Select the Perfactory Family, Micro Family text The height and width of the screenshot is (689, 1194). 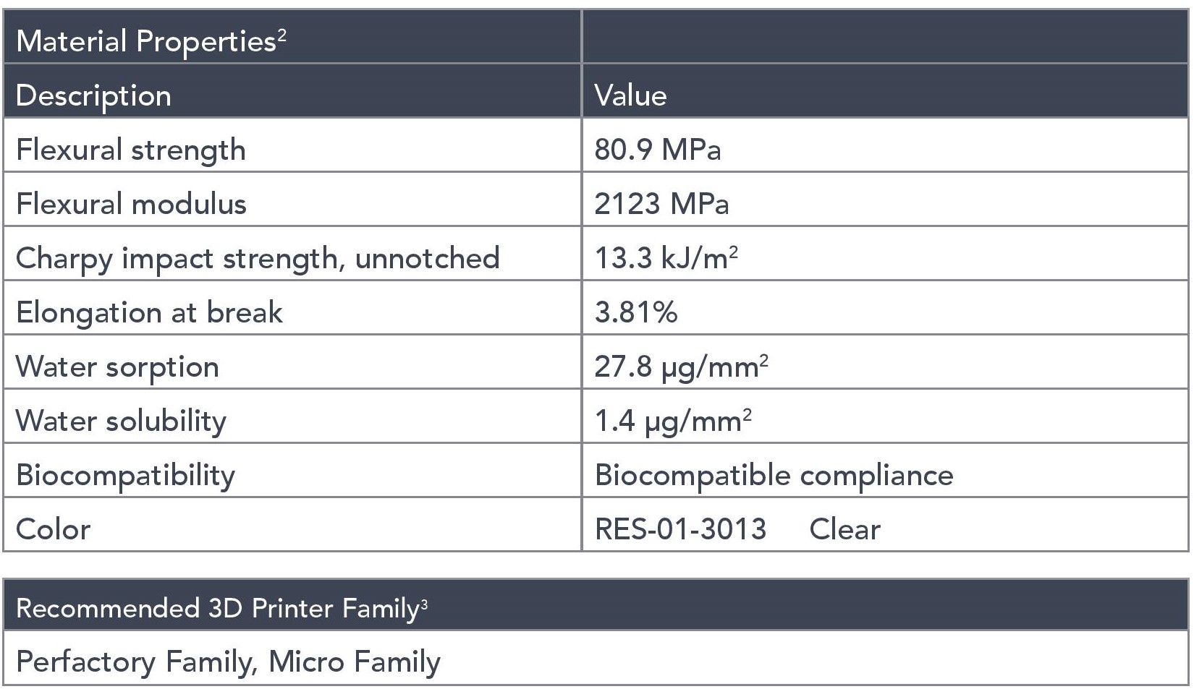click(228, 662)
